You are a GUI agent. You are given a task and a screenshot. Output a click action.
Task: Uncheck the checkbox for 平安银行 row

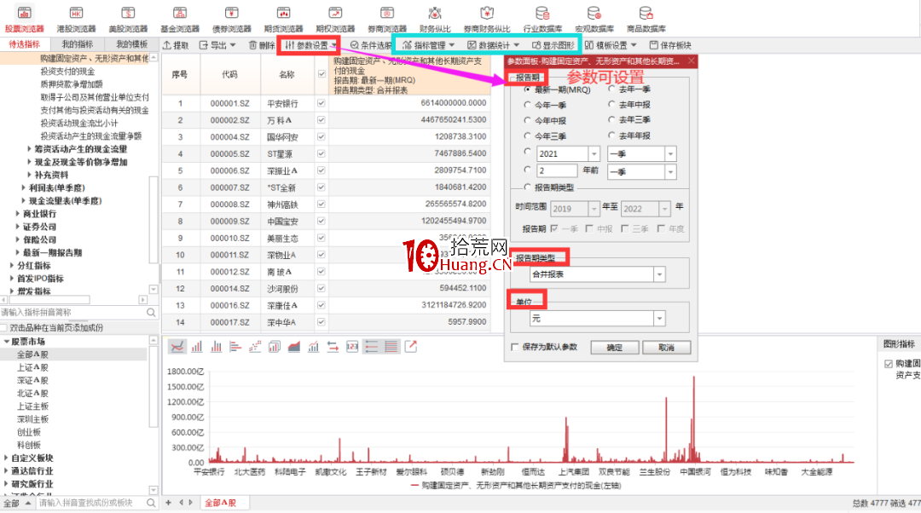click(321, 103)
